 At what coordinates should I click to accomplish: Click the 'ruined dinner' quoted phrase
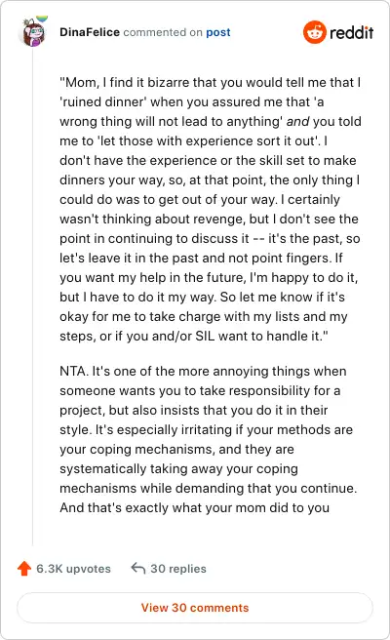tap(102, 101)
